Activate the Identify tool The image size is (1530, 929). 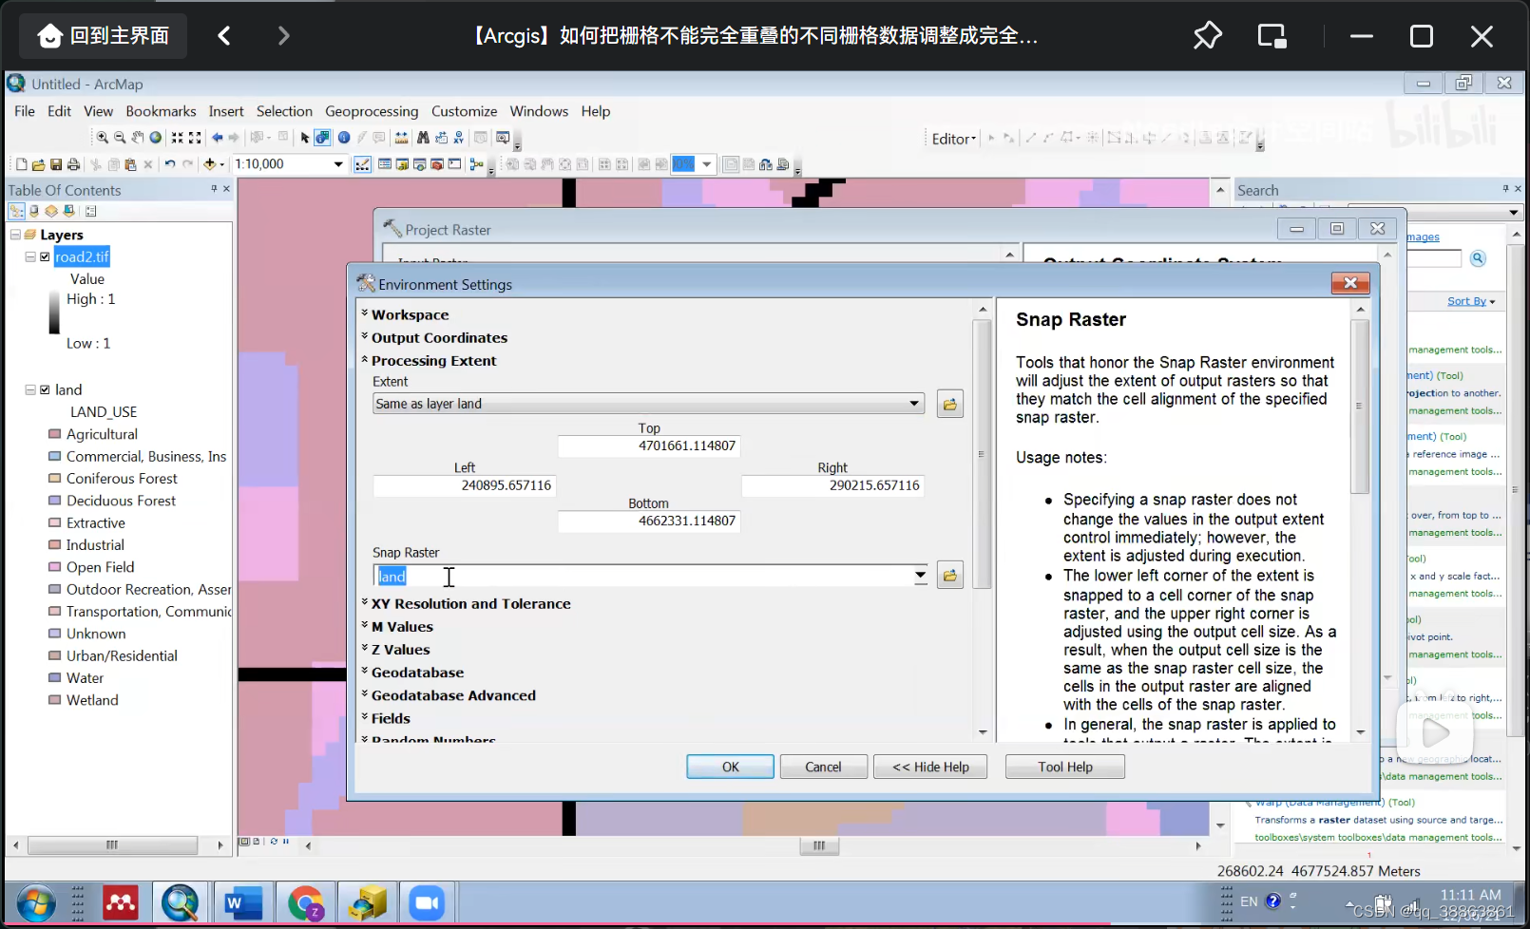pyautogui.click(x=344, y=138)
